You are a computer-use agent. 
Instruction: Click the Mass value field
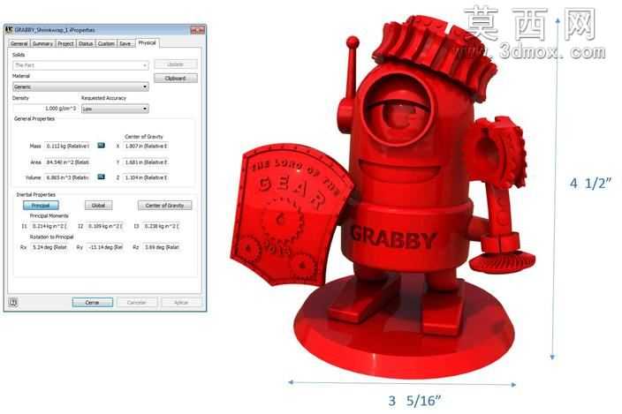[x=68, y=147]
